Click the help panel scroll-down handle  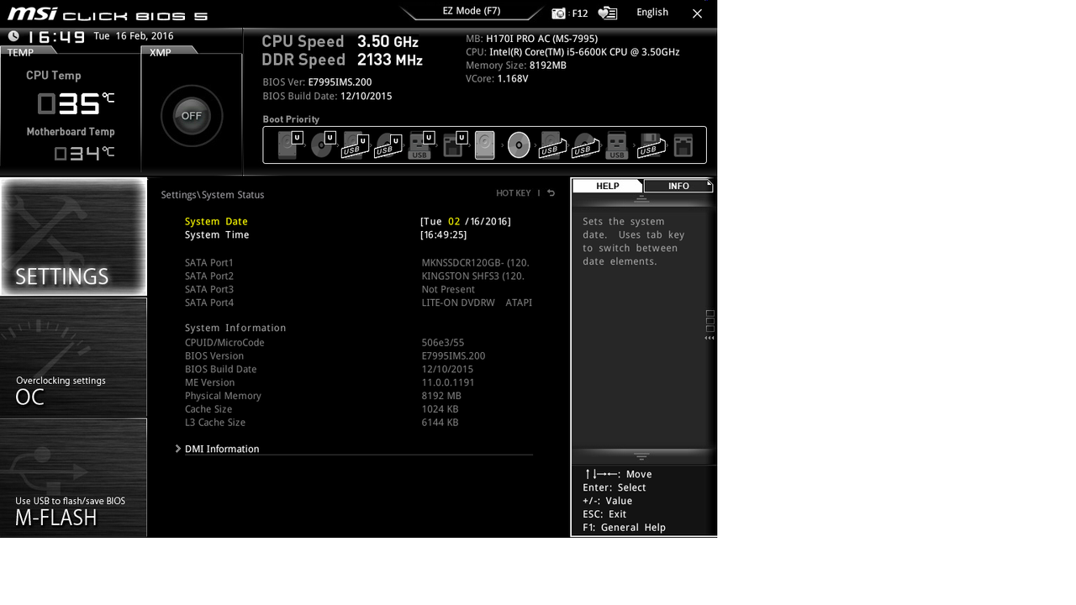641,456
